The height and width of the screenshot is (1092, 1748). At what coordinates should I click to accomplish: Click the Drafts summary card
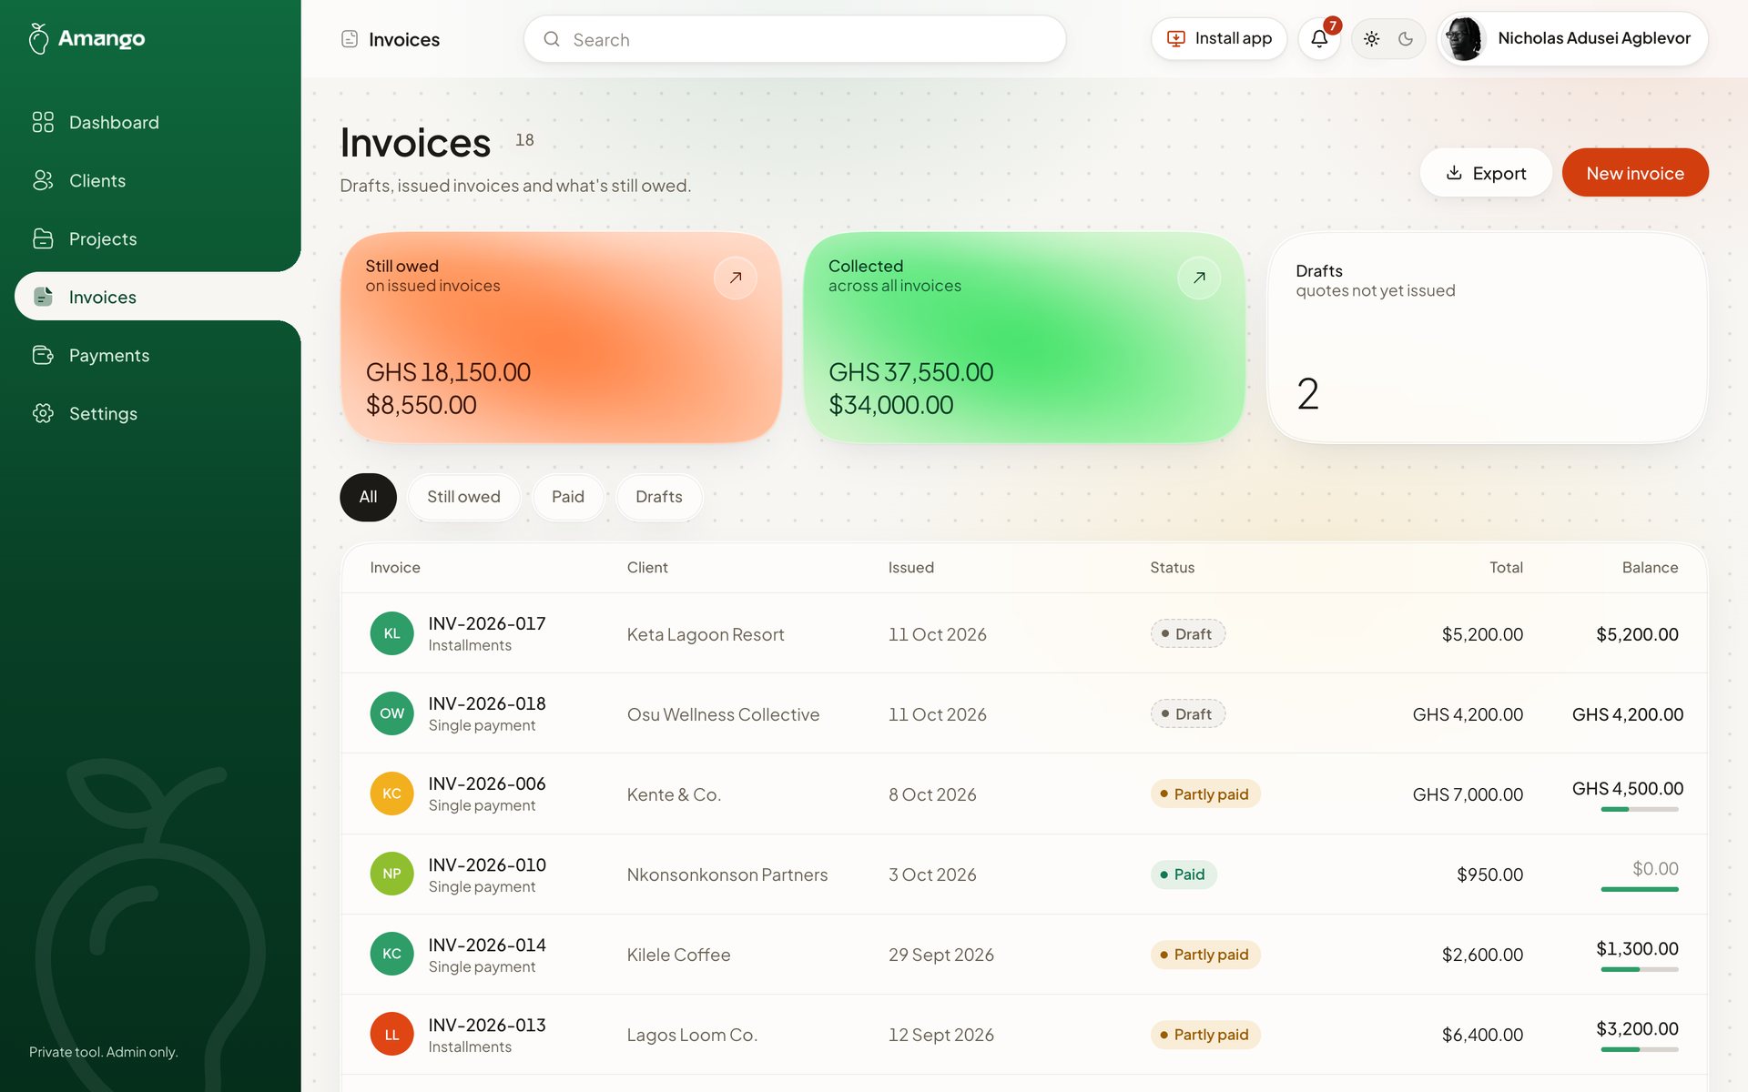1487,338
